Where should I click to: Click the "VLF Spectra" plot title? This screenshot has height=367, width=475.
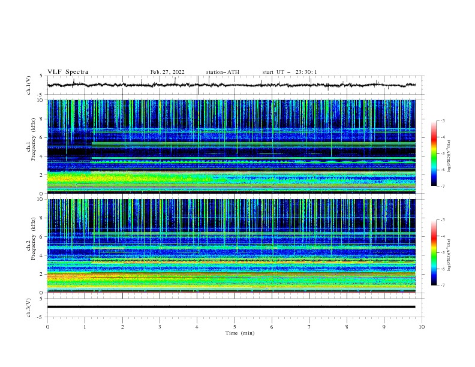68,72
